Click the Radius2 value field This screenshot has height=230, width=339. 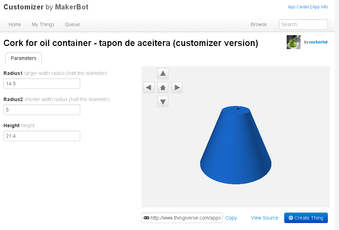[x=42, y=110]
